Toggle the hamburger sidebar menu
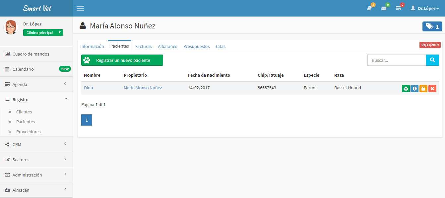The width and height of the screenshot is (445, 198). pyautogui.click(x=80, y=8)
